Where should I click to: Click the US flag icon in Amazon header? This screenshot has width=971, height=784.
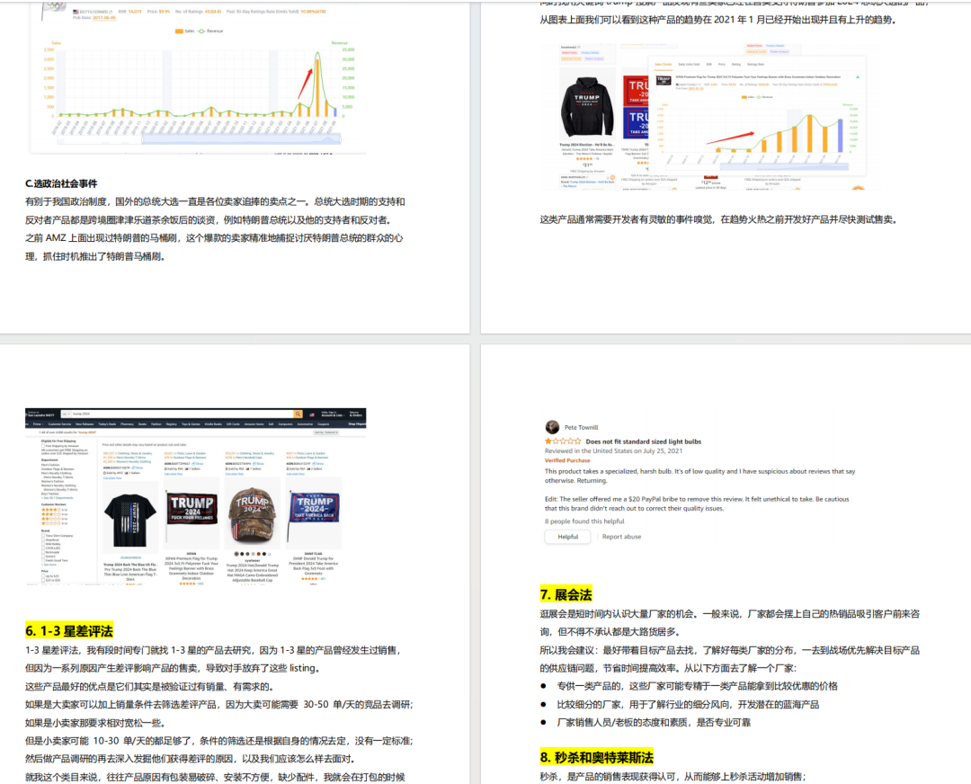coord(311,414)
